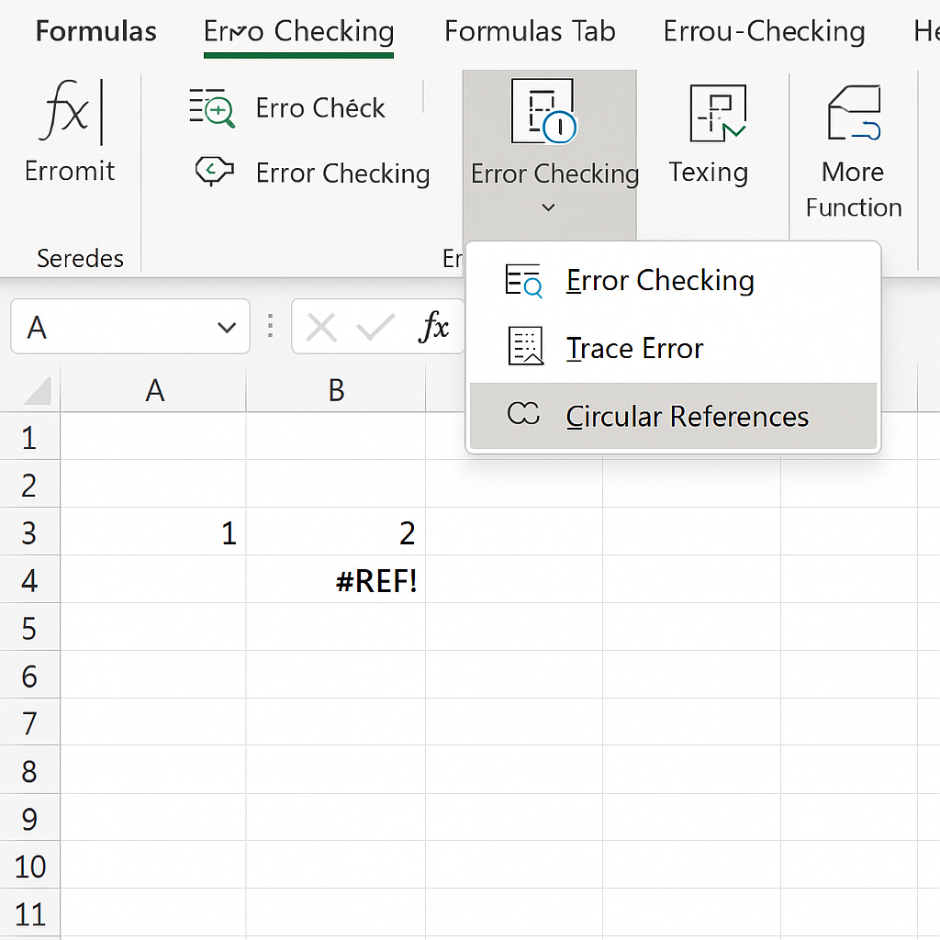Screen dimensions: 940x940
Task: Click the Erro Check magnifier icon
Action: pos(212,108)
